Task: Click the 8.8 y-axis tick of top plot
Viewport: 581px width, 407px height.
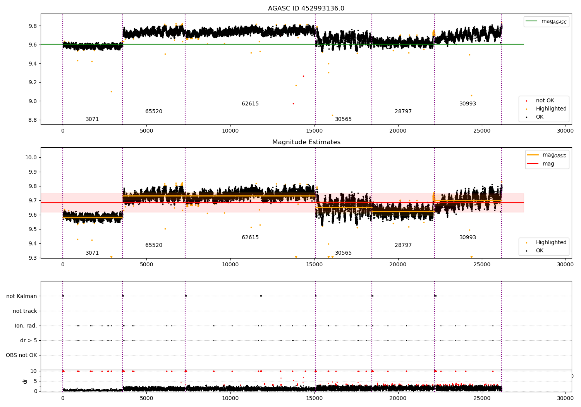Action: pos(32,120)
